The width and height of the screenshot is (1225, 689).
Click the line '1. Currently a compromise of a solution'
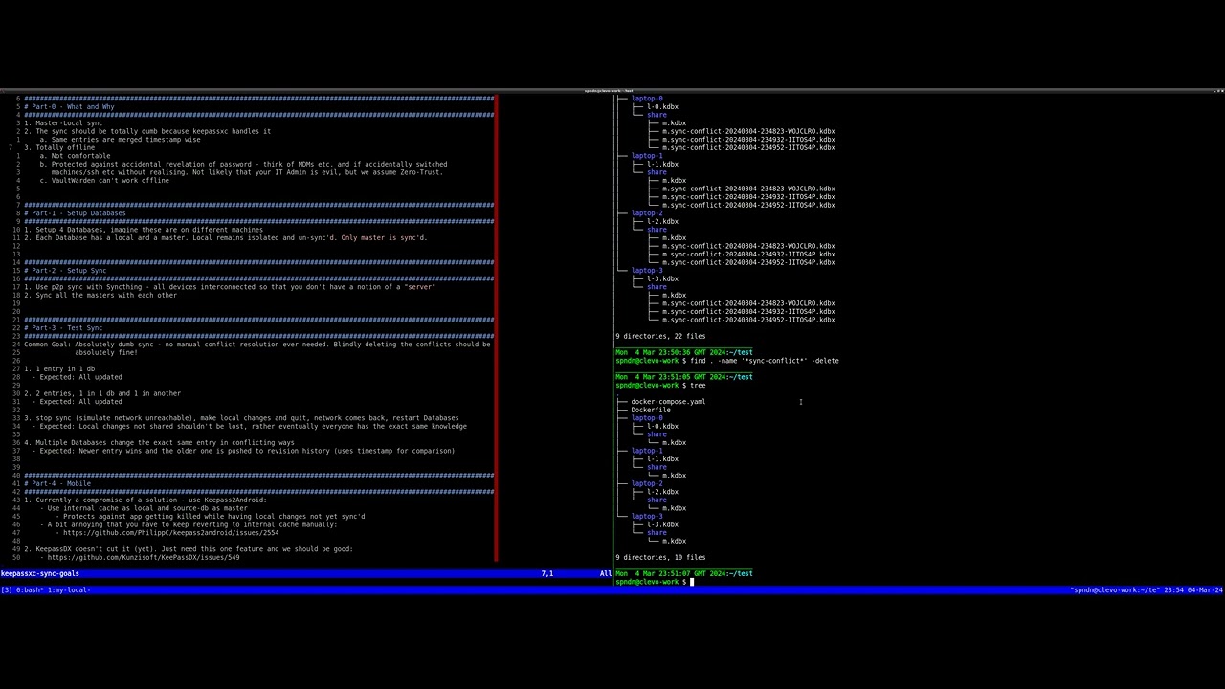[x=145, y=500]
